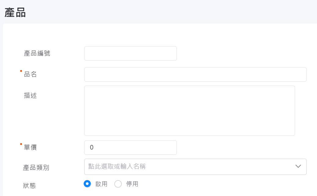
Task: Expand the 產品類別 dropdown chevron arrow
Action: [298, 166]
